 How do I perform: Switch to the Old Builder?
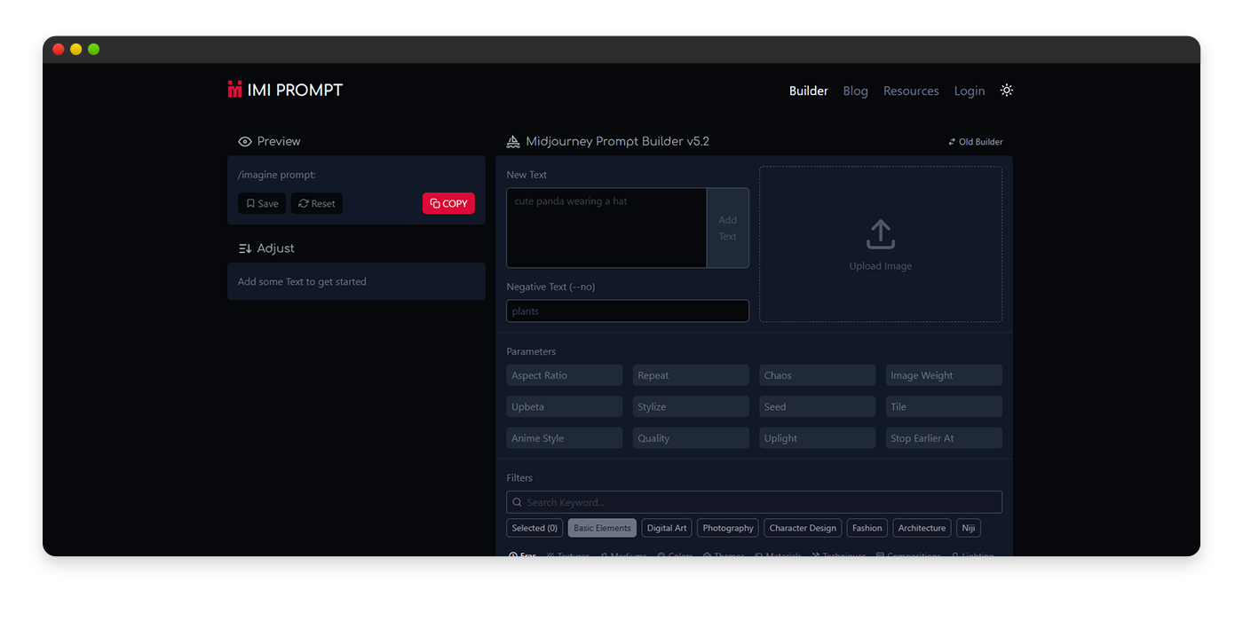coord(975,142)
